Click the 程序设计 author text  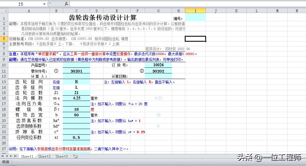pyautogui.click(x=168, y=49)
